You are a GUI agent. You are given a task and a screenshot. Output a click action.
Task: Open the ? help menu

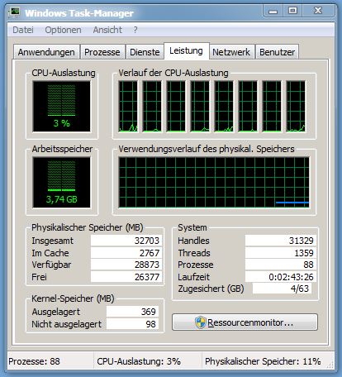(135, 30)
